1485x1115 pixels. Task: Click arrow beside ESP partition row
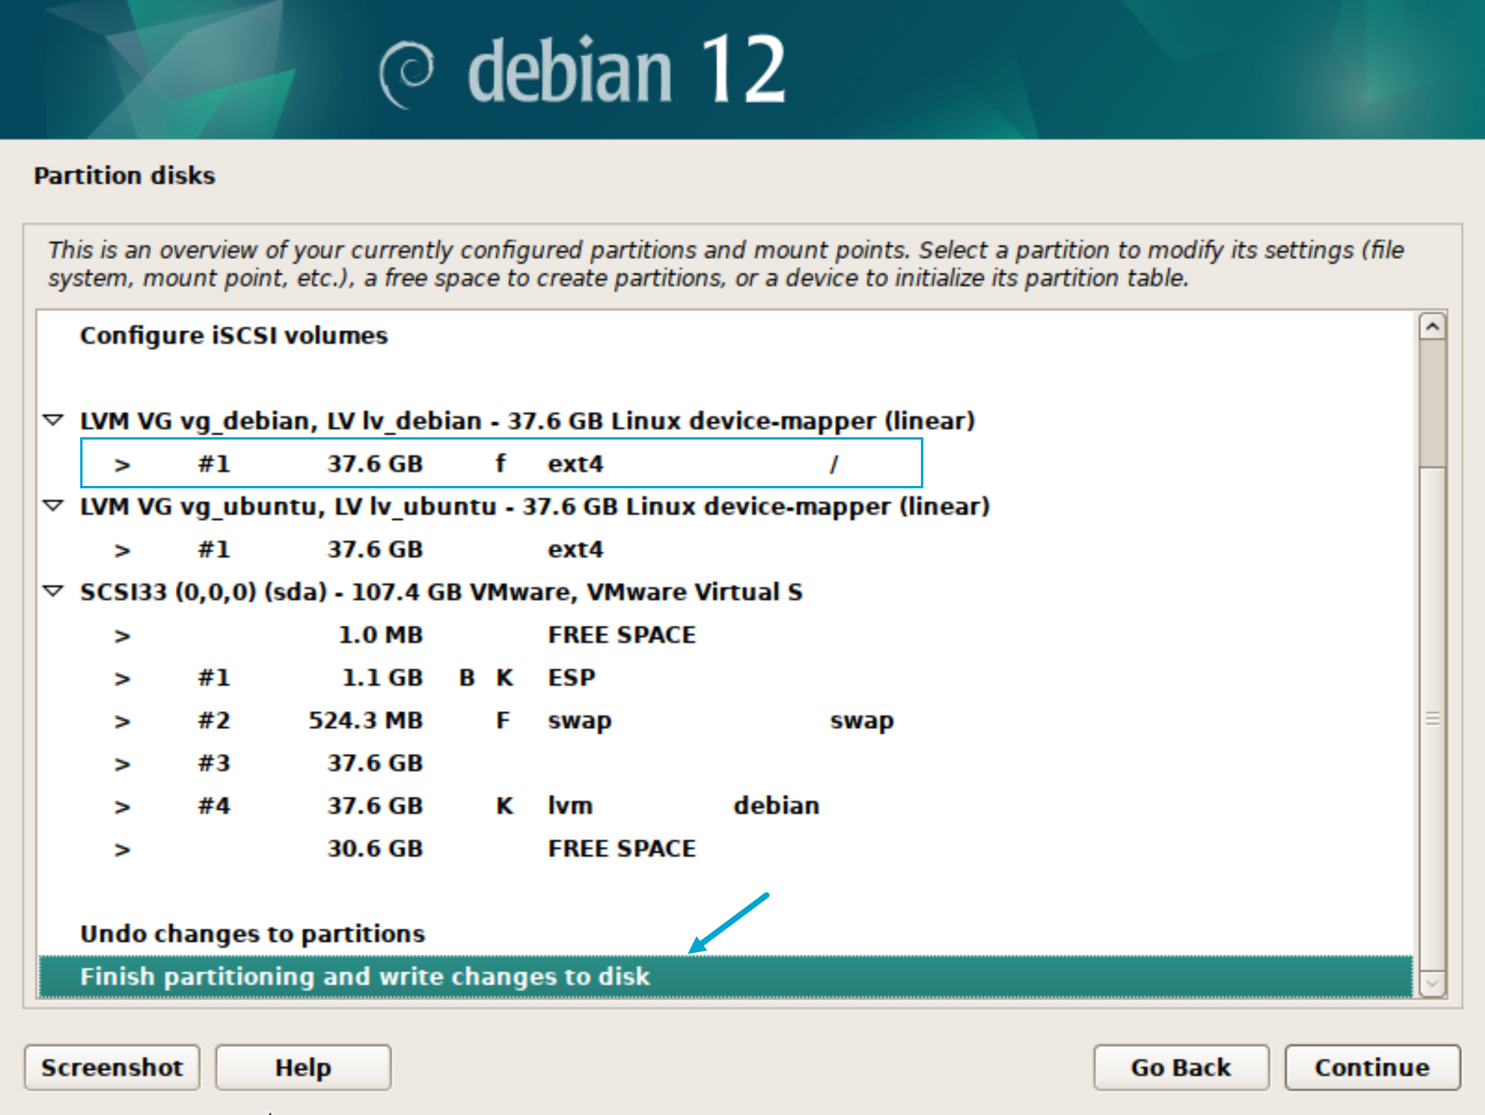(x=122, y=678)
